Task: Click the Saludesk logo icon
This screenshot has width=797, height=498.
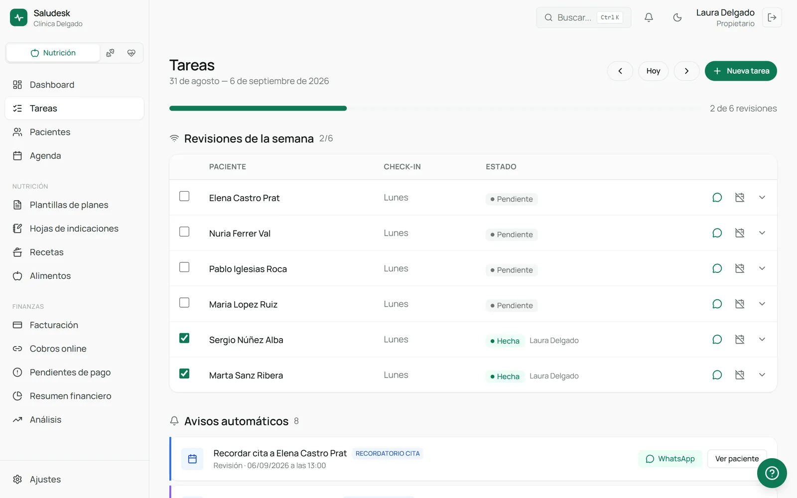Action: 19,17
